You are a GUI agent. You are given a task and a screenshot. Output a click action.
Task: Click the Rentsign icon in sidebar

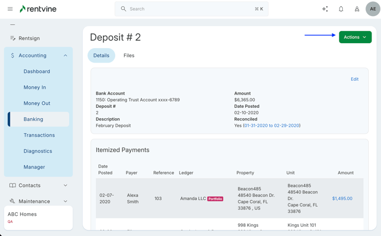tap(13, 38)
